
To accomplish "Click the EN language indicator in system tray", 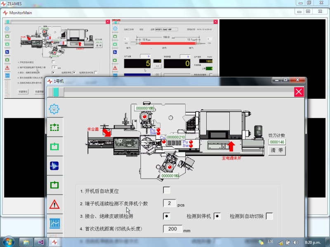I will point(270,242).
